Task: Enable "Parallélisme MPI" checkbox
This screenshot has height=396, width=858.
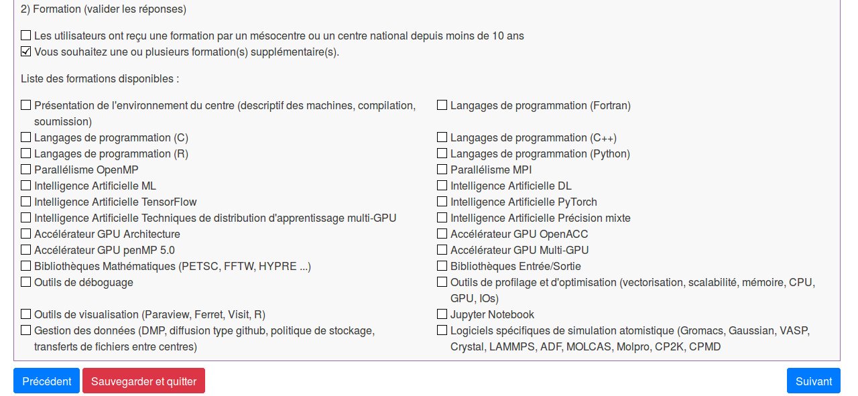Action: tap(442, 168)
